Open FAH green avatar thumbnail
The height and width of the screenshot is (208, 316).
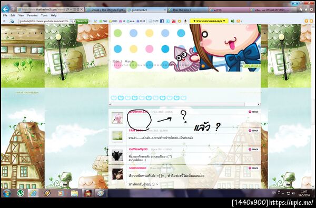(117, 136)
